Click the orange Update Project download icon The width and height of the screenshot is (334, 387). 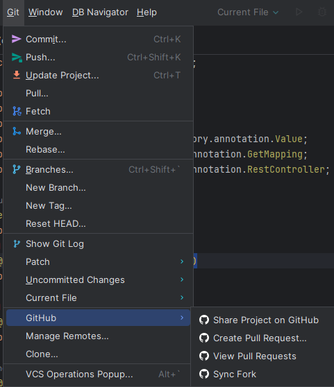point(17,75)
